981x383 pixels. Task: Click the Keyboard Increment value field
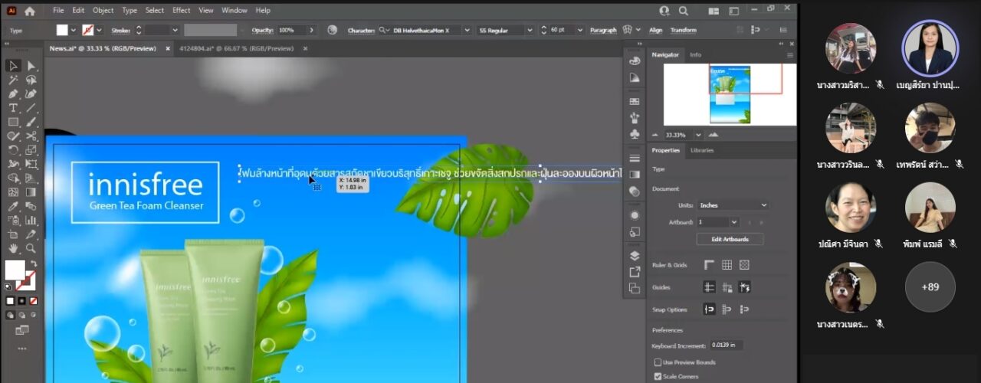coord(726,345)
